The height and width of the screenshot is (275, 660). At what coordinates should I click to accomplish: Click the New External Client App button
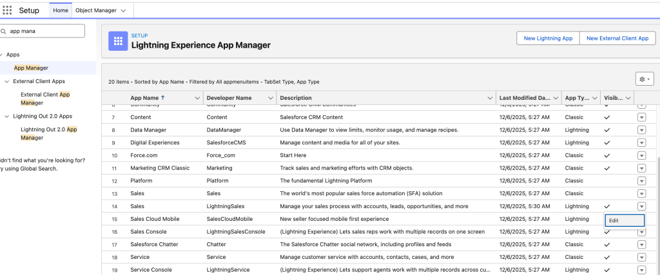click(617, 38)
